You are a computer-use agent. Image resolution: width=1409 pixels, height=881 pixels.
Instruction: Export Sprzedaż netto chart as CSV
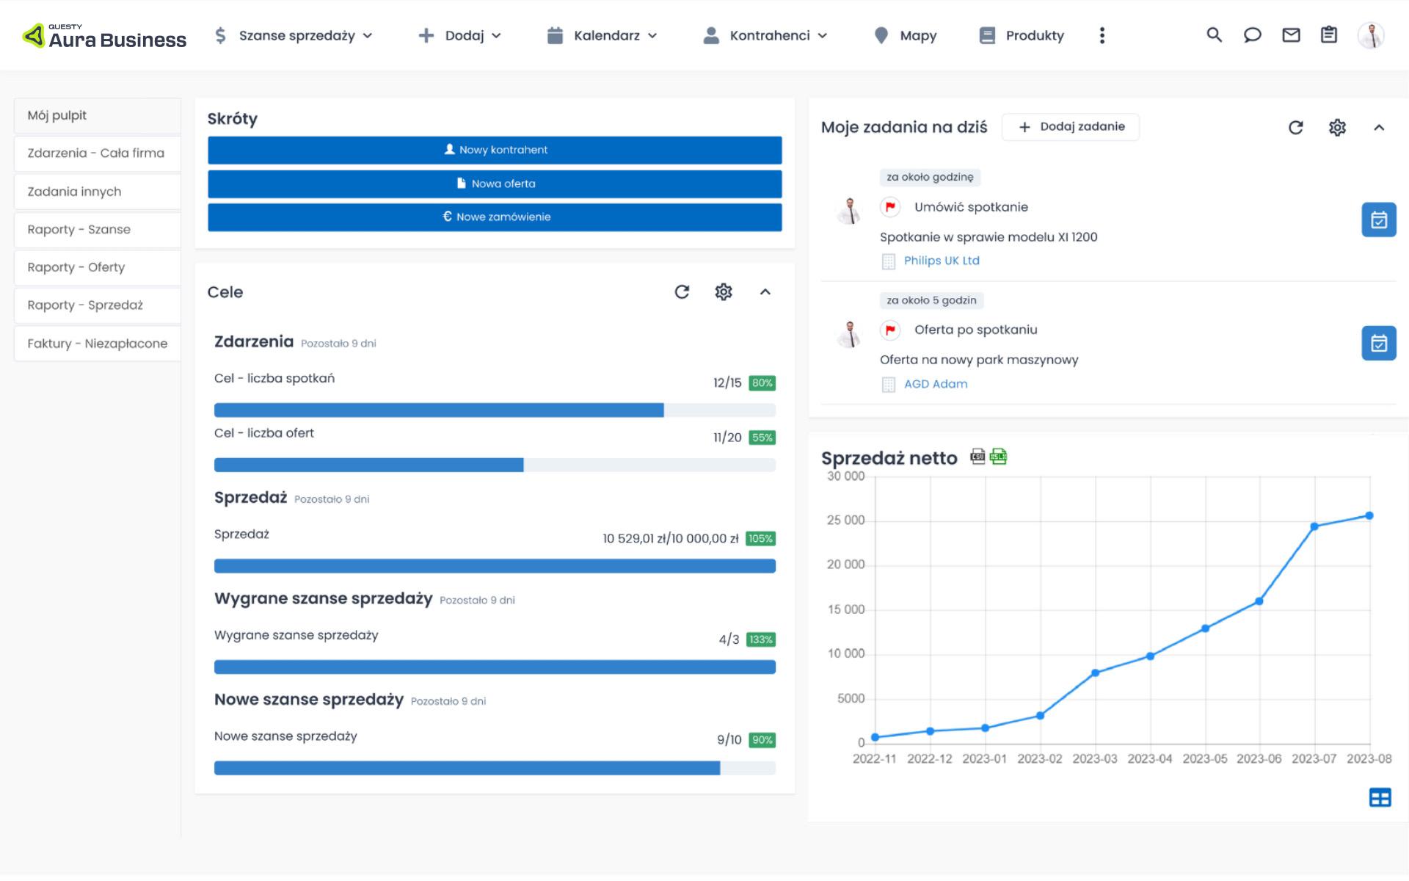[x=977, y=457]
